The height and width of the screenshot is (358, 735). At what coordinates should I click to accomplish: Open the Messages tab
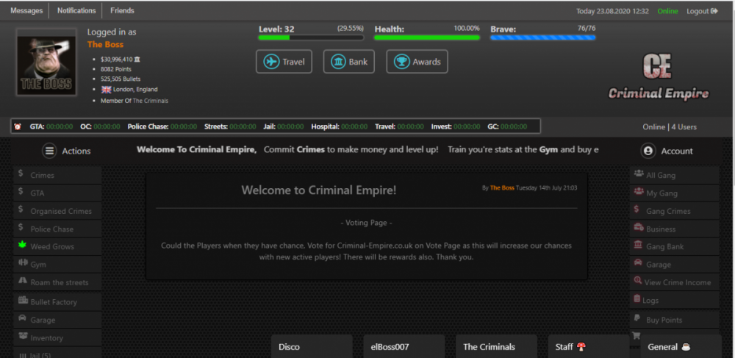click(x=26, y=11)
